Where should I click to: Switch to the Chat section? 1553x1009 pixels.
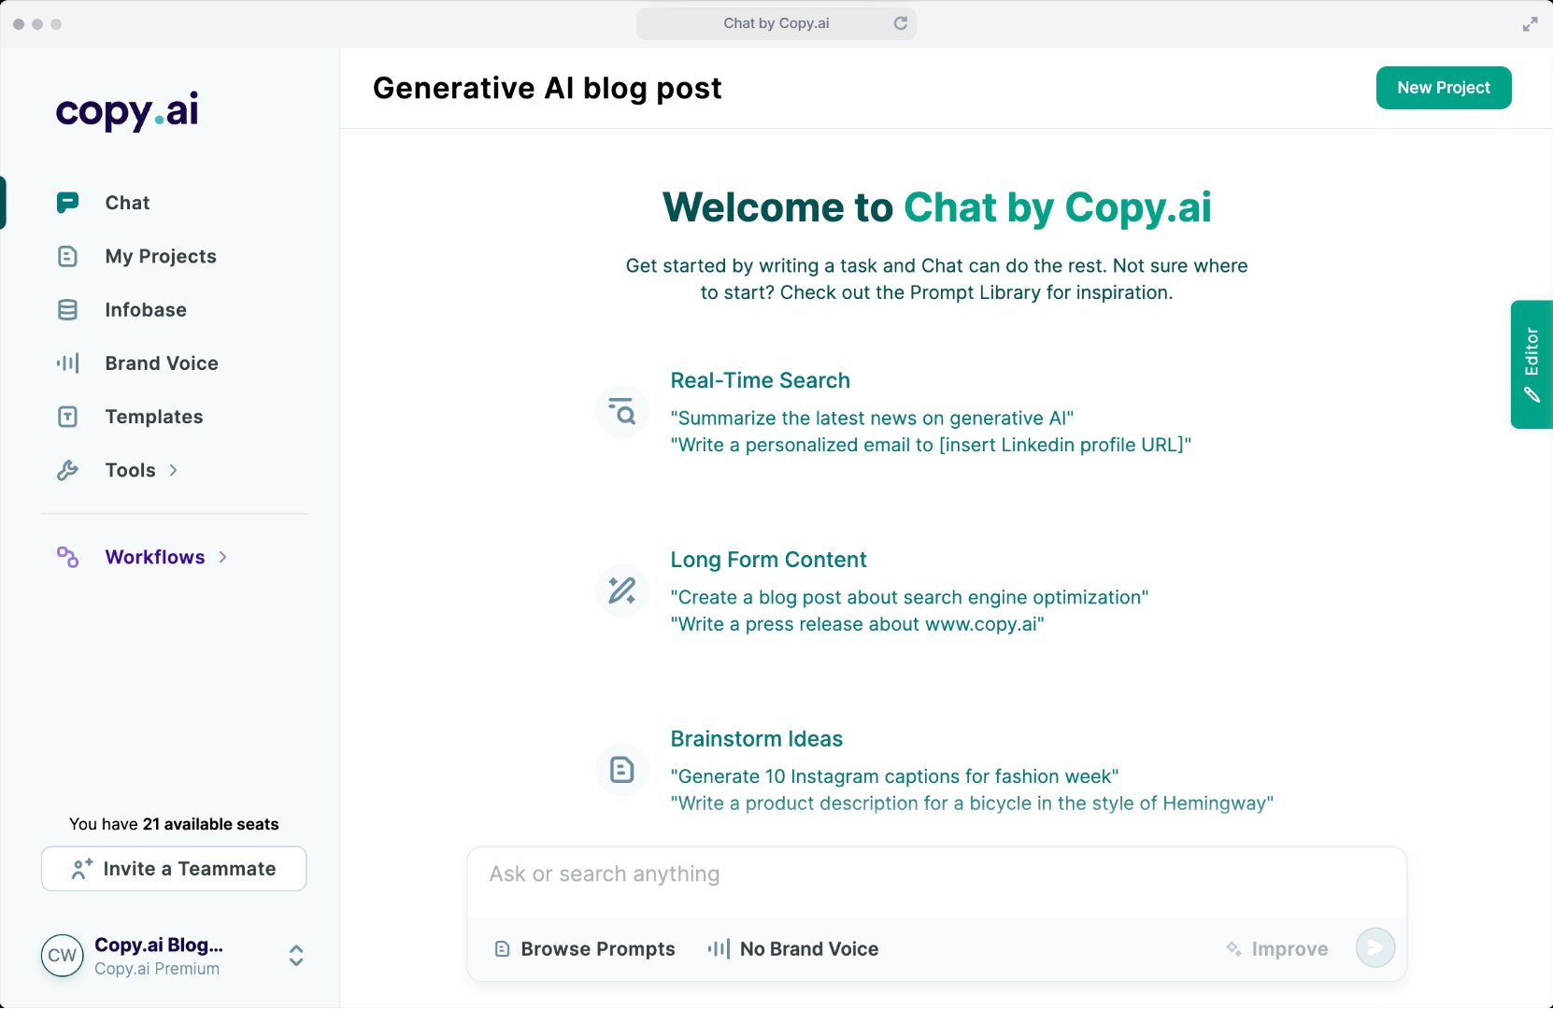127,203
